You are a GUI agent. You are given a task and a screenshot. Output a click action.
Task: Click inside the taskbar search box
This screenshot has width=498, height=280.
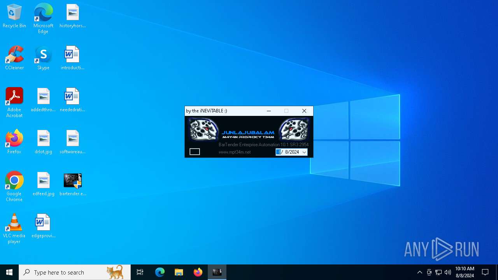(75, 272)
